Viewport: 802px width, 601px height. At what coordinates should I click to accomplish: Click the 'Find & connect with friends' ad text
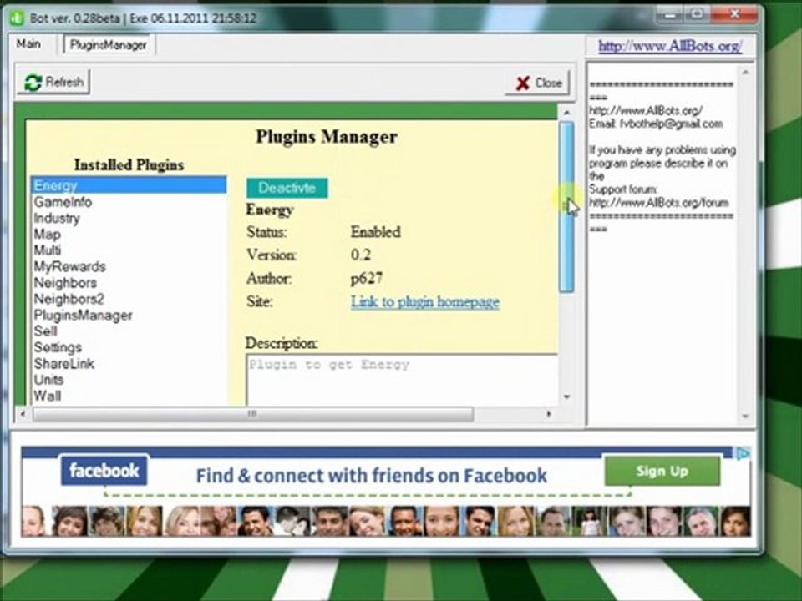click(x=371, y=476)
